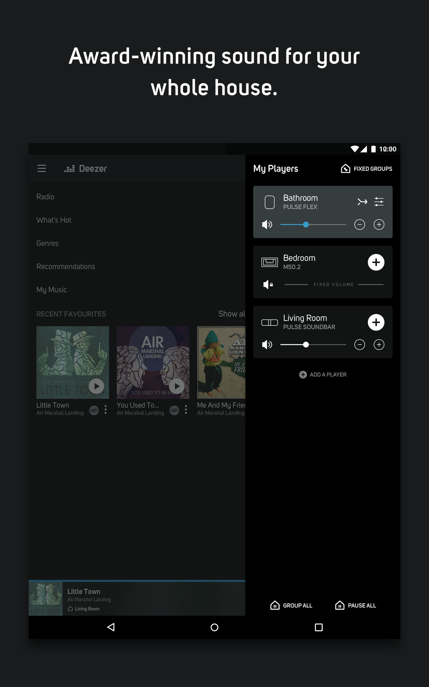
Task: Open What's Hot menu item
Action: [54, 220]
